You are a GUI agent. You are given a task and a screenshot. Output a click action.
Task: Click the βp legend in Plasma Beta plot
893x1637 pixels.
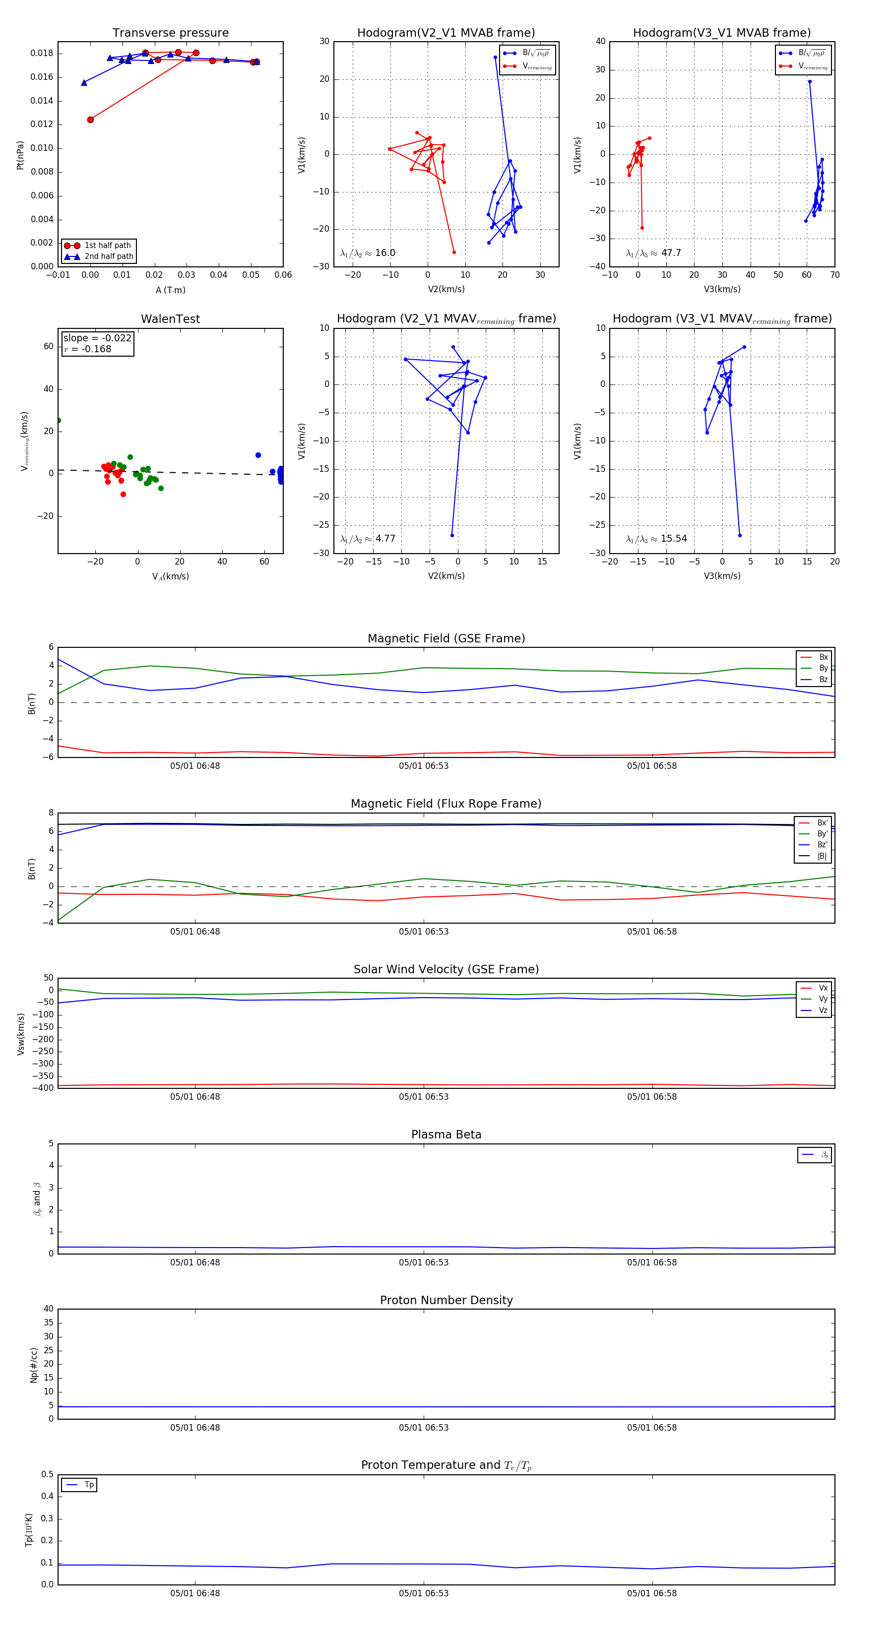[x=815, y=1155]
